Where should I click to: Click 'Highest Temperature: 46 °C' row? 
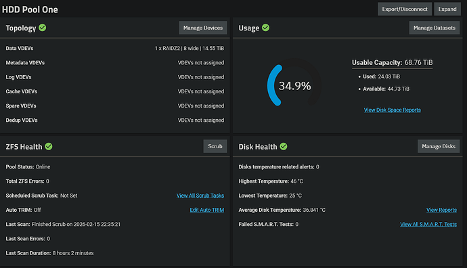tap(271, 181)
